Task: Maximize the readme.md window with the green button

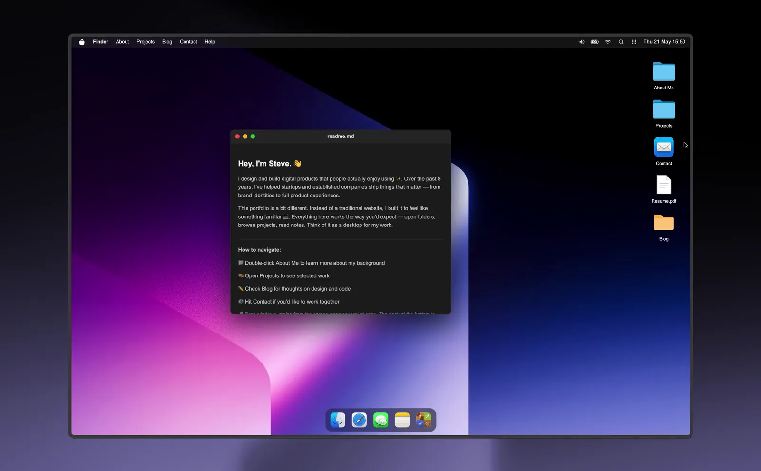Action: click(x=253, y=137)
